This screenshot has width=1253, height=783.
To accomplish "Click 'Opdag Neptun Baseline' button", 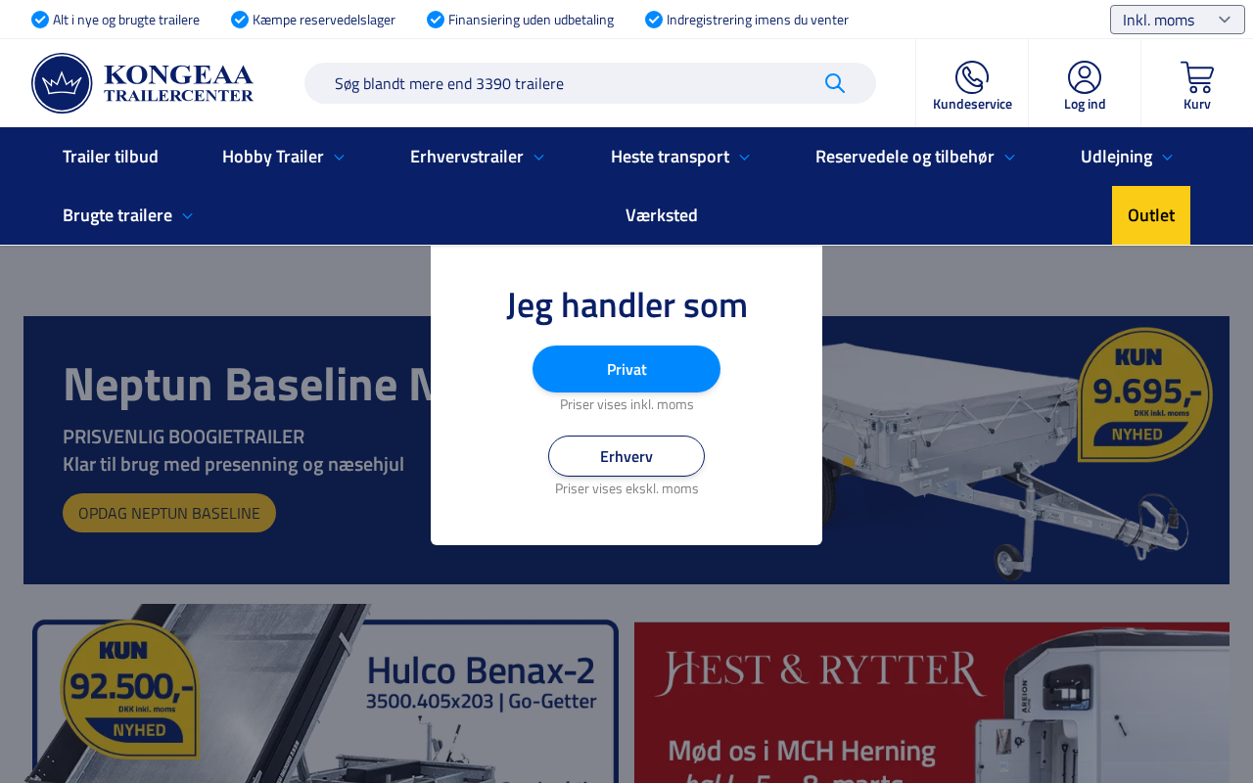I will click(169, 513).
